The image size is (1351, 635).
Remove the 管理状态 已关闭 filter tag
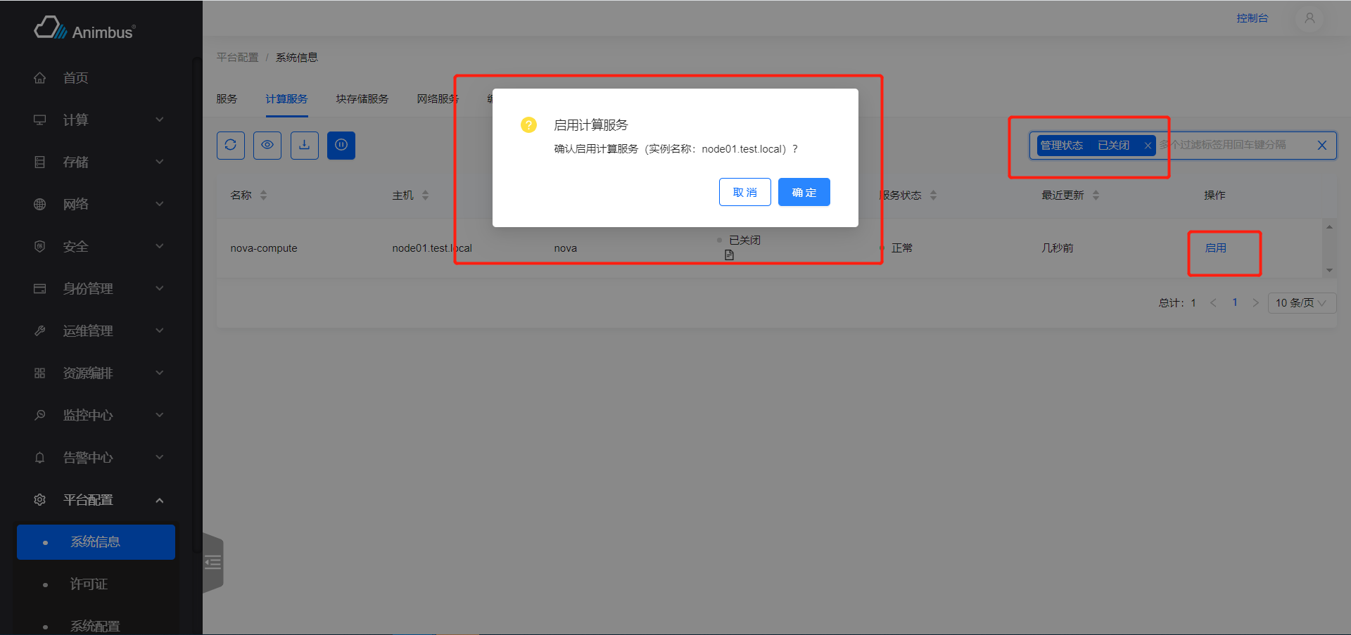(x=1148, y=146)
